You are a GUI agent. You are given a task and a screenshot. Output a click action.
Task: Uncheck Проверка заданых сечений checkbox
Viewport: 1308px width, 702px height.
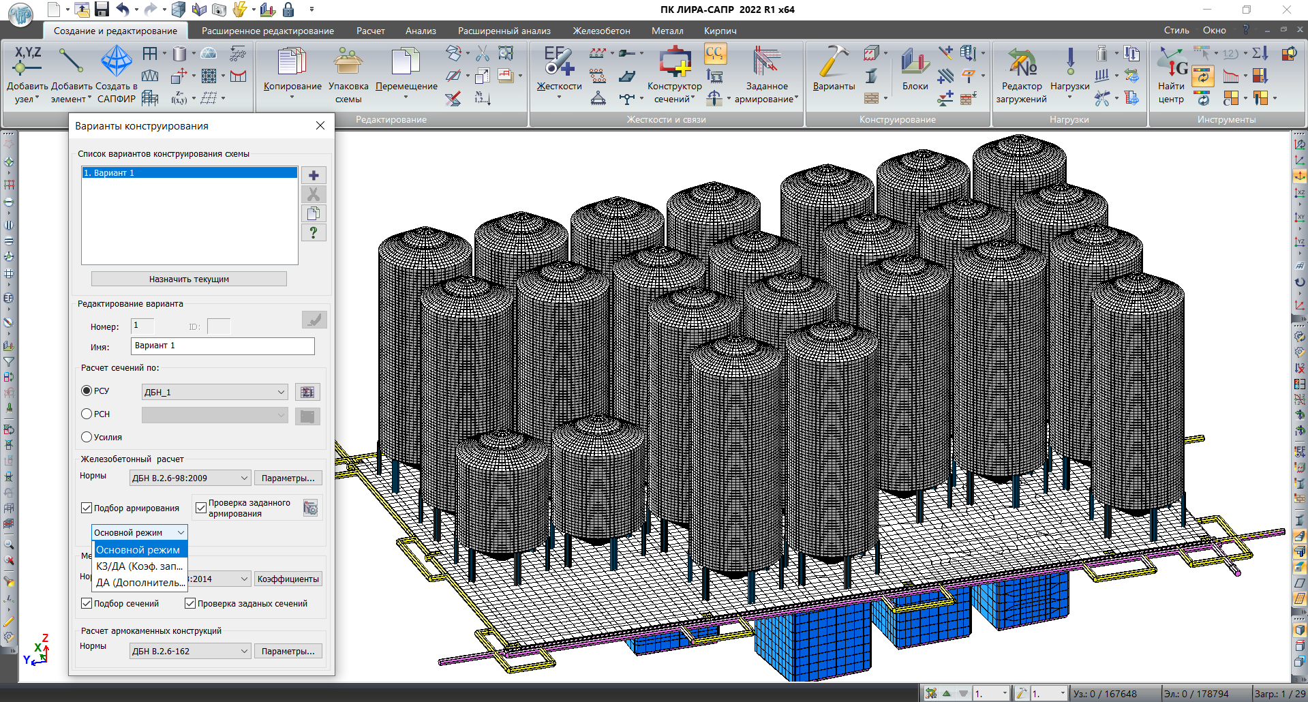tap(191, 603)
